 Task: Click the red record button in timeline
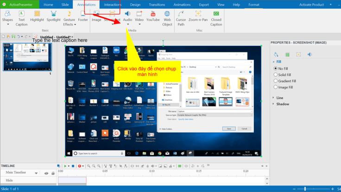tap(79, 166)
